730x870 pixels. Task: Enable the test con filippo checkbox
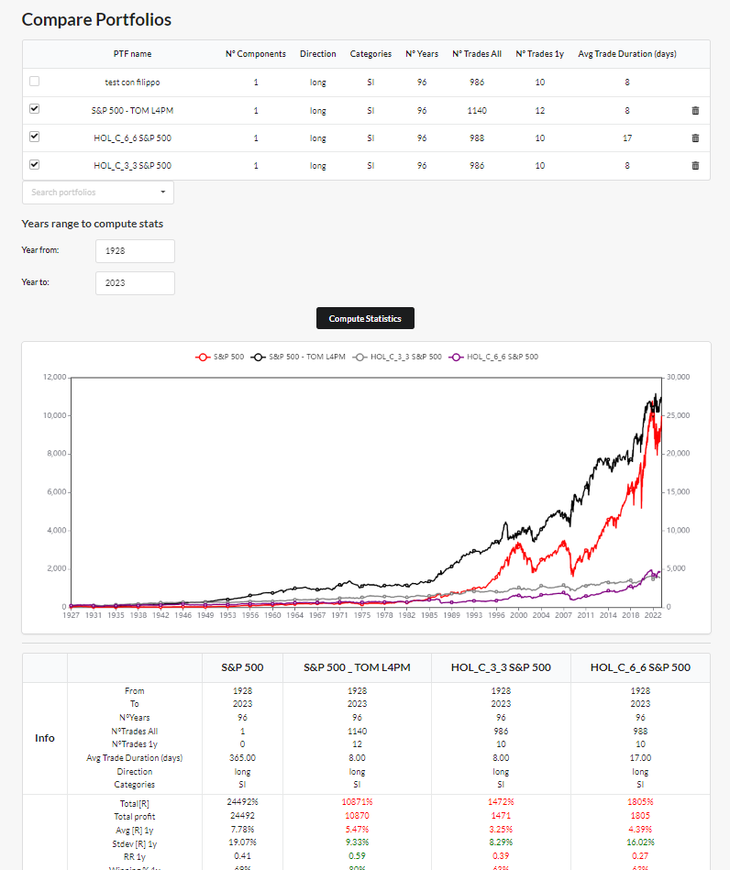(34, 82)
